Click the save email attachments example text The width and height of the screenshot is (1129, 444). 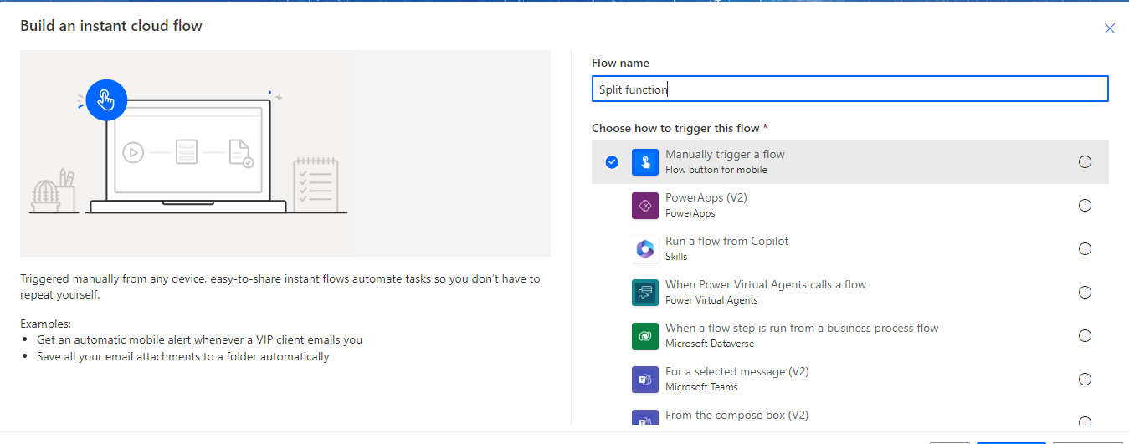pyautogui.click(x=183, y=357)
